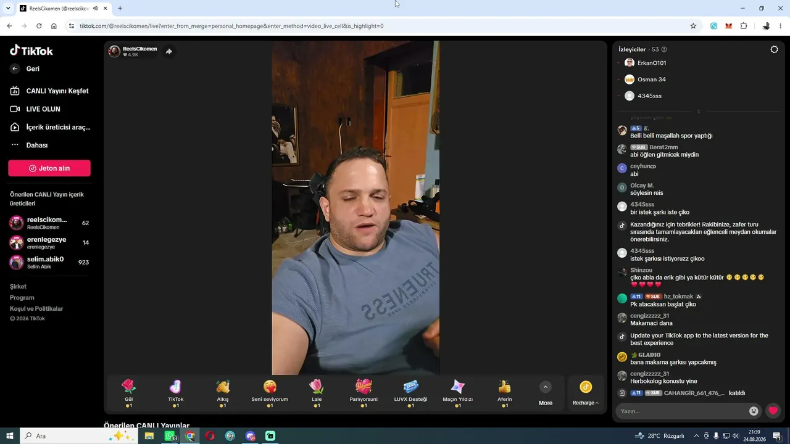790x444 pixels.
Task: Click commenter Berat2mm's name
Action: click(x=663, y=147)
